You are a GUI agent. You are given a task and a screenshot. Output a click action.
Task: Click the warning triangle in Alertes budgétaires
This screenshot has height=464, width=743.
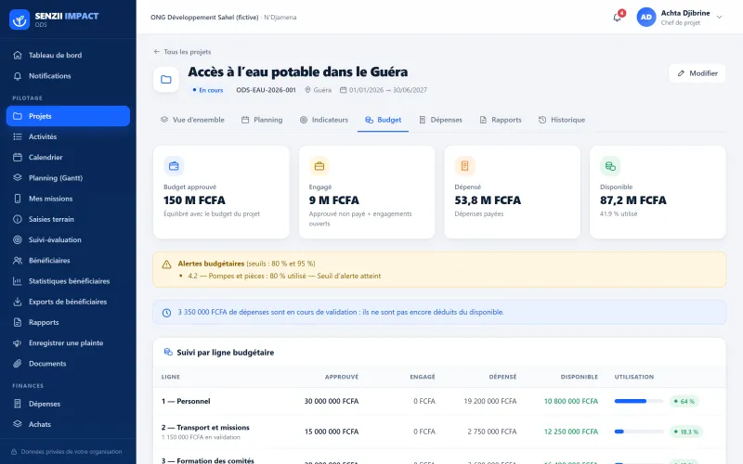click(166, 264)
